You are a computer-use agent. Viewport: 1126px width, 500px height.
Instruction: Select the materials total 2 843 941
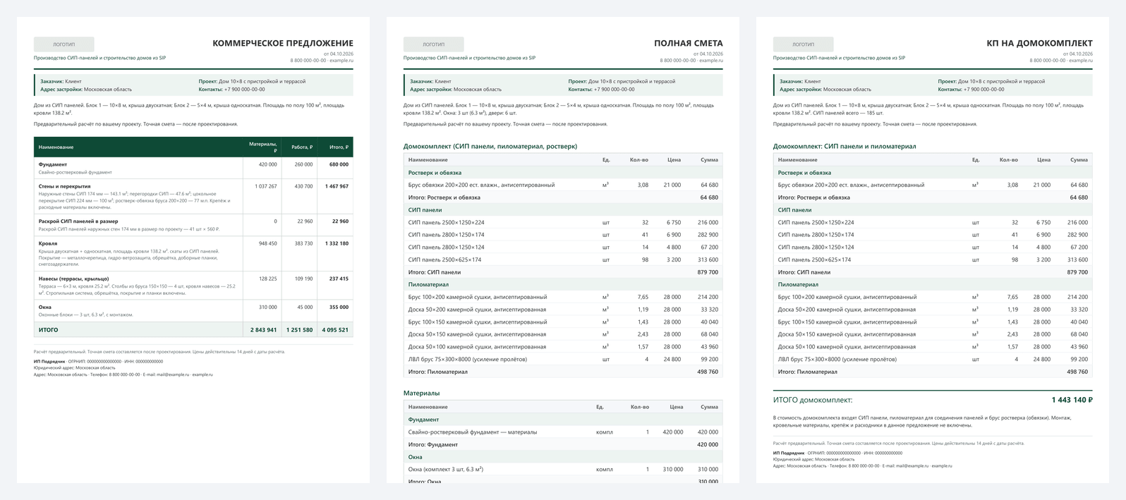263,330
